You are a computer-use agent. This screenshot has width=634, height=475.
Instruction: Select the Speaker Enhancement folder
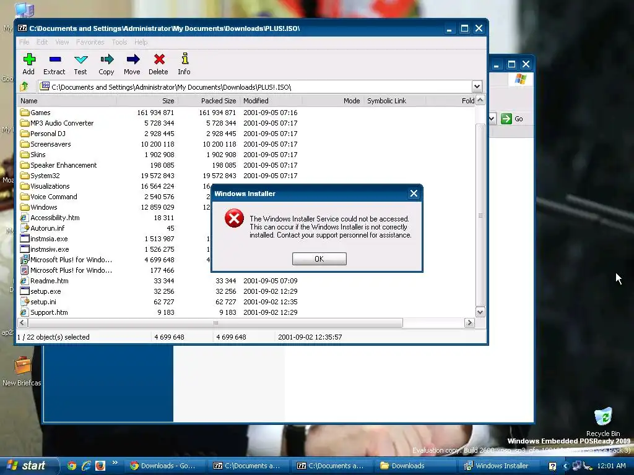pyautogui.click(x=59, y=165)
